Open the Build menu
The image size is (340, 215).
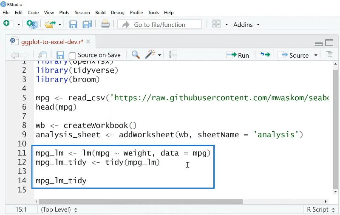[x=100, y=13]
